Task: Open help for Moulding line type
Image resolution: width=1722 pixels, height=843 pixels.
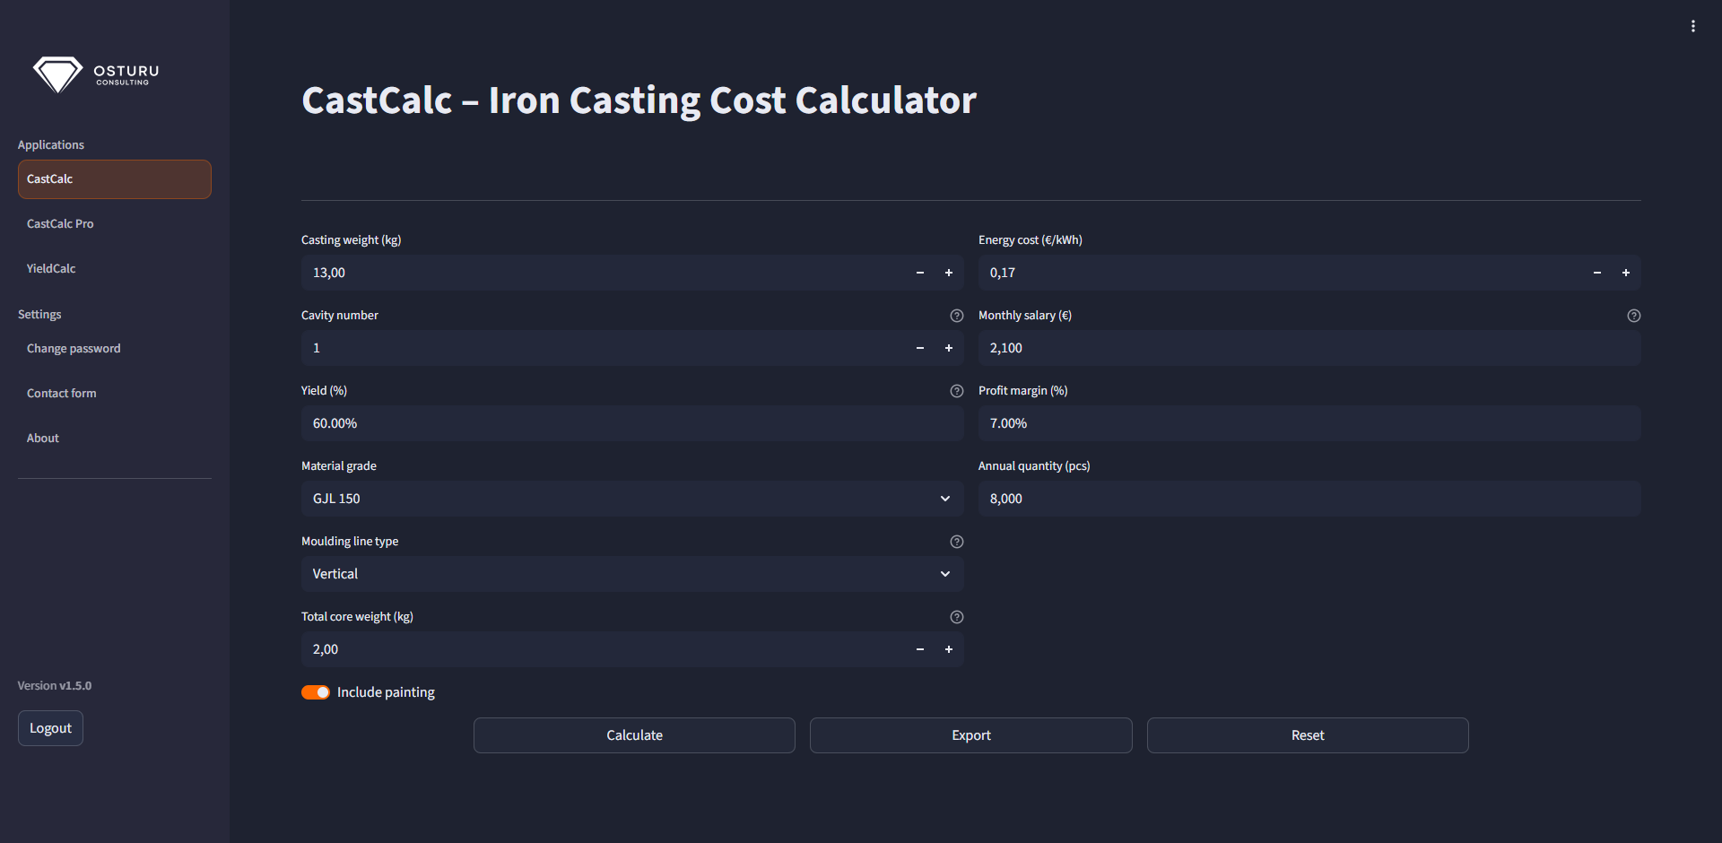Action: [956, 542]
